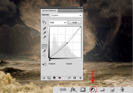Delete this adjustment layer in panel
This screenshot has height=93, width=133.
pyautogui.click(x=80, y=78)
